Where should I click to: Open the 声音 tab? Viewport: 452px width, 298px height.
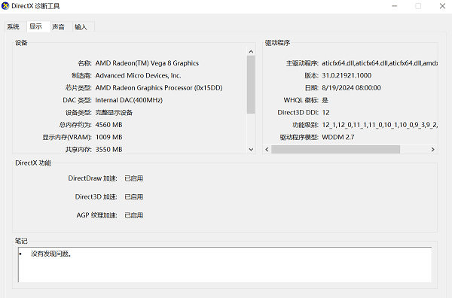point(58,27)
